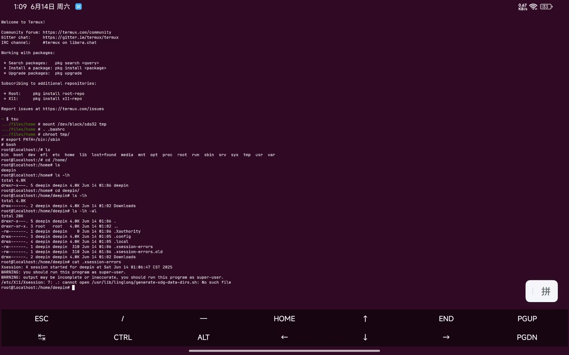Toggle the ALT modifier key
Screen dimensions: 569x355
(203, 337)
